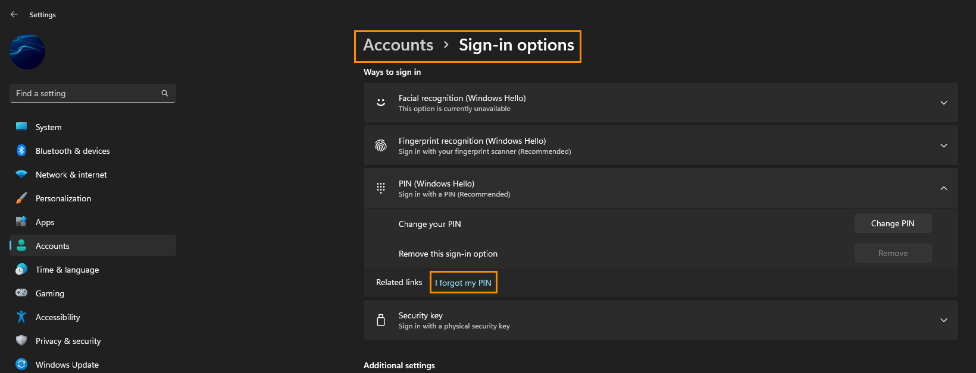
Task: Click the breadcrumb chevron separator
Action: 446,45
